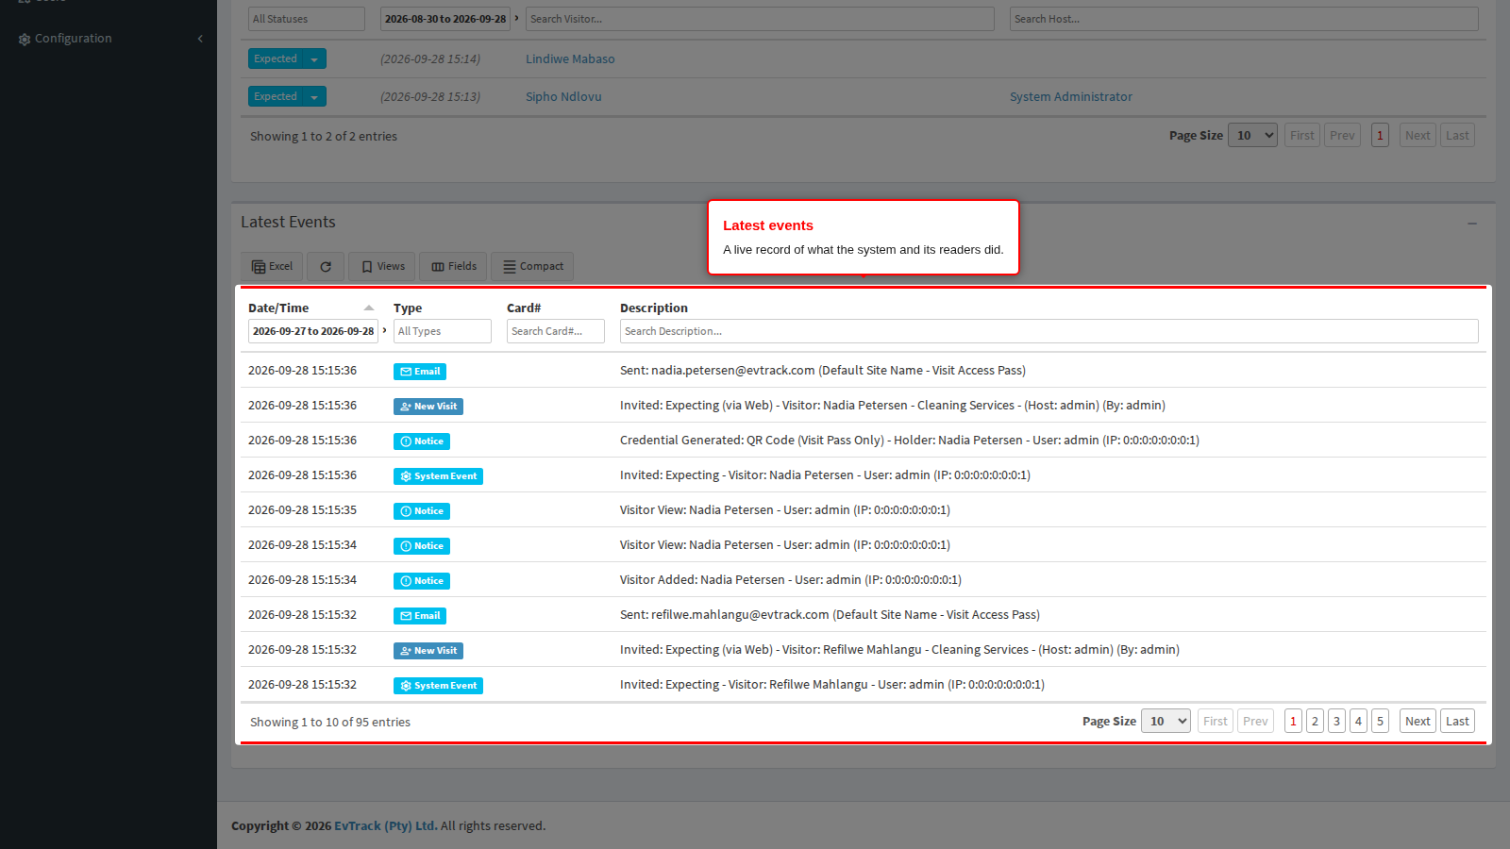
Task: Click System Event badge for Refilwe Mahlangu
Action: click(x=438, y=686)
